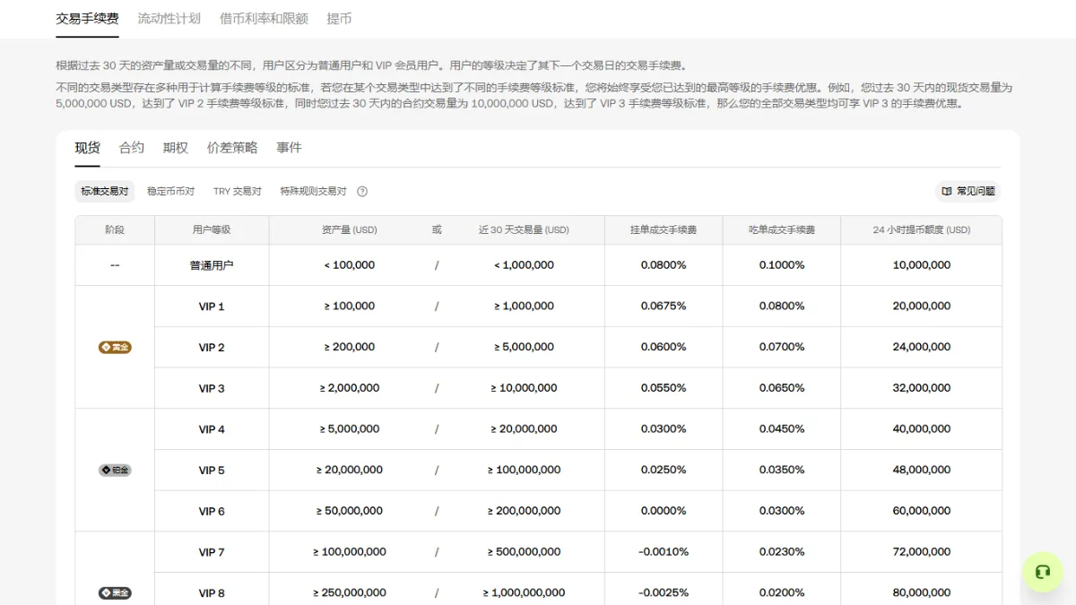Click the -0.0010% maker fee for VIP 7
The width and height of the screenshot is (1076, 605).
664,552
